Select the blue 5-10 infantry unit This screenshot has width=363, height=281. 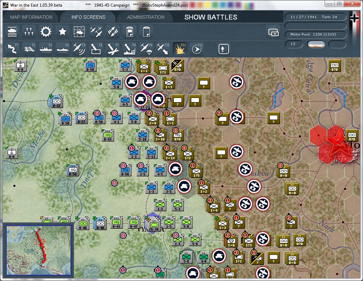coord(143,136)
